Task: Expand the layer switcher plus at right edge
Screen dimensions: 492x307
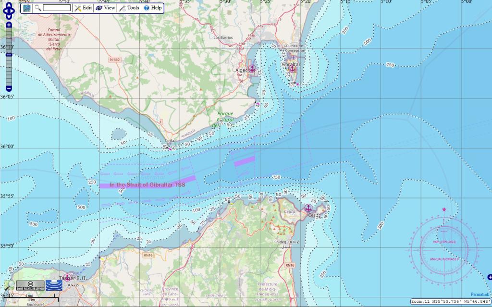Action: click(489, 277)
